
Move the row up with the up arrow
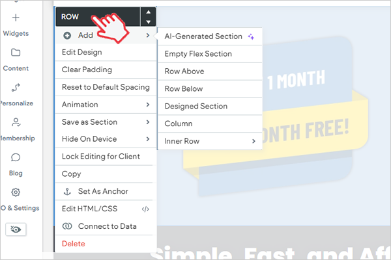[149, 12]
